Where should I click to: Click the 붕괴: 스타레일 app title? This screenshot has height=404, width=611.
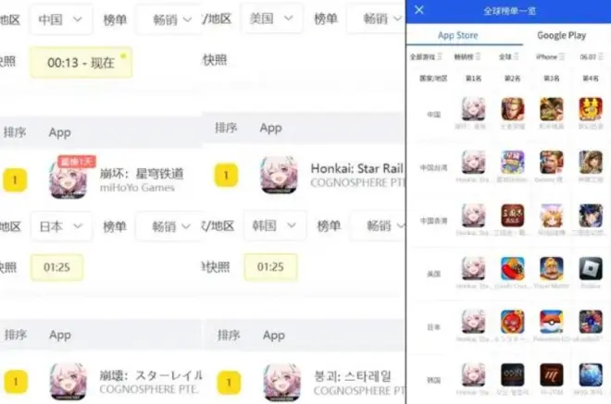click(353, 376)
